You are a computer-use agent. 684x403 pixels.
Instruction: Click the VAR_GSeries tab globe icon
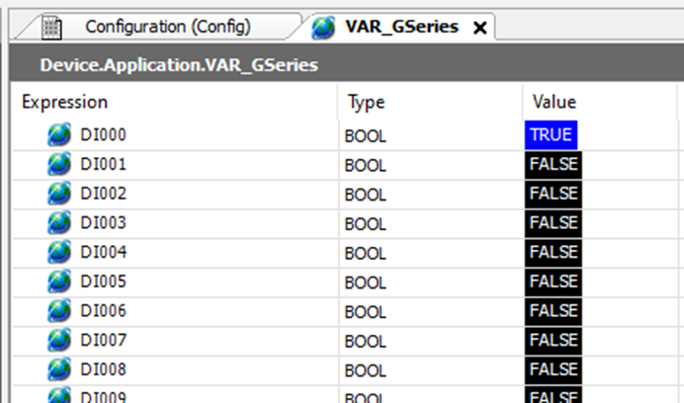click(x=323, y=28)
